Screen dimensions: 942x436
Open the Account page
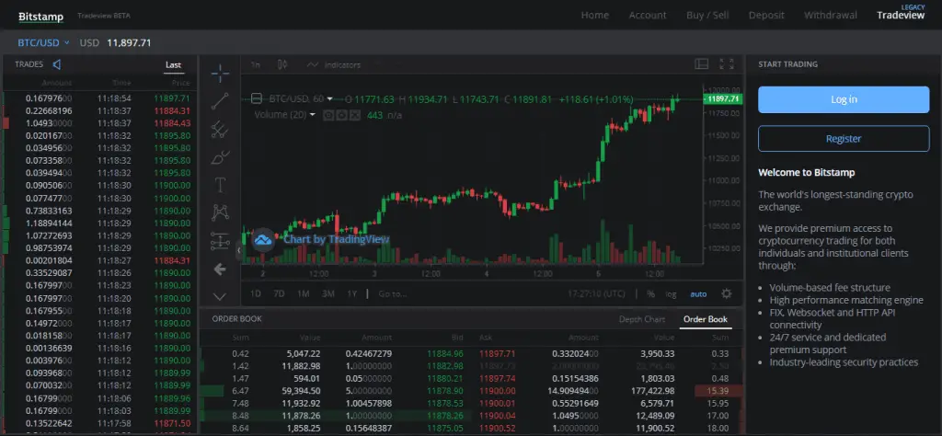648,15
